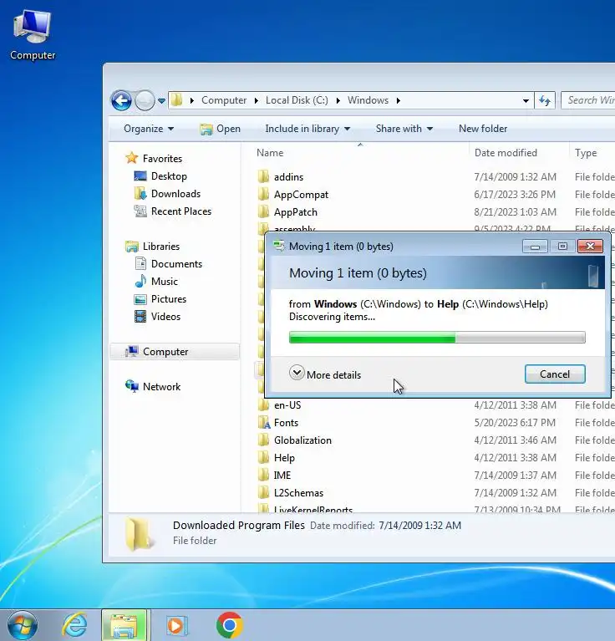615x641 pixels.
Task: Expand arrow after Local Disk (C:) breadcrumb
Action: (338, 100)
